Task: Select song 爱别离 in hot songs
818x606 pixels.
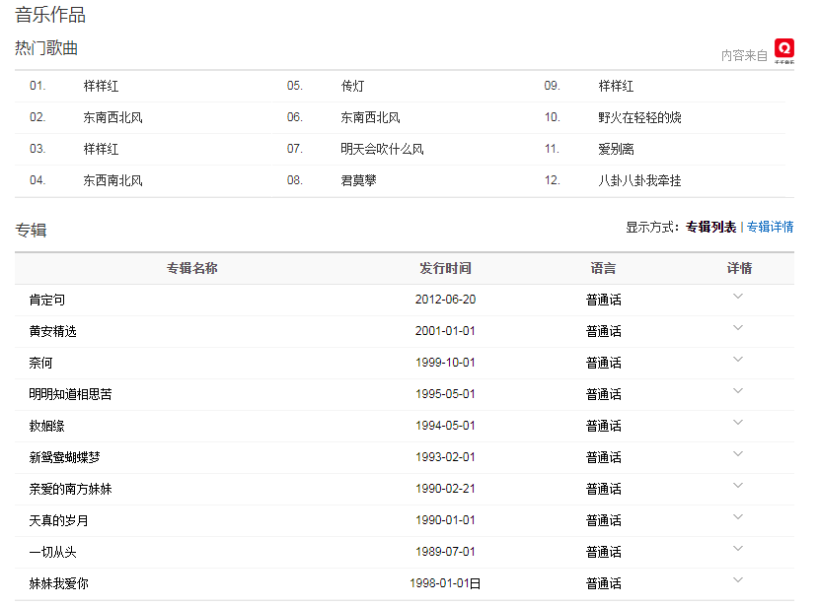Action: click(x=616, y=149)
